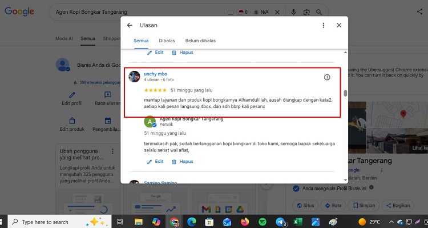Open Microsoft Store from taskbar
Screen dimensions: 428x228
click(x=209, y=222)
